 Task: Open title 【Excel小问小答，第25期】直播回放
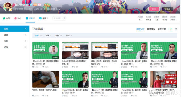pos(105,91)
